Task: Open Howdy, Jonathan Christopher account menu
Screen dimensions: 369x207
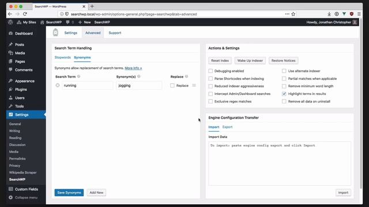Action: [x=332, y=22]
